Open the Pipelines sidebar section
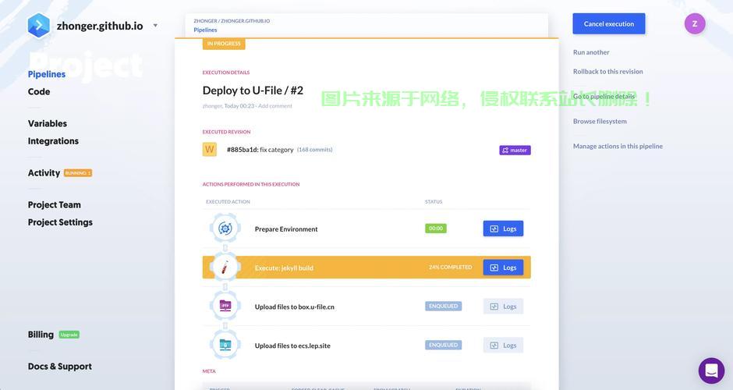The image size is (733, 390). 47,74
